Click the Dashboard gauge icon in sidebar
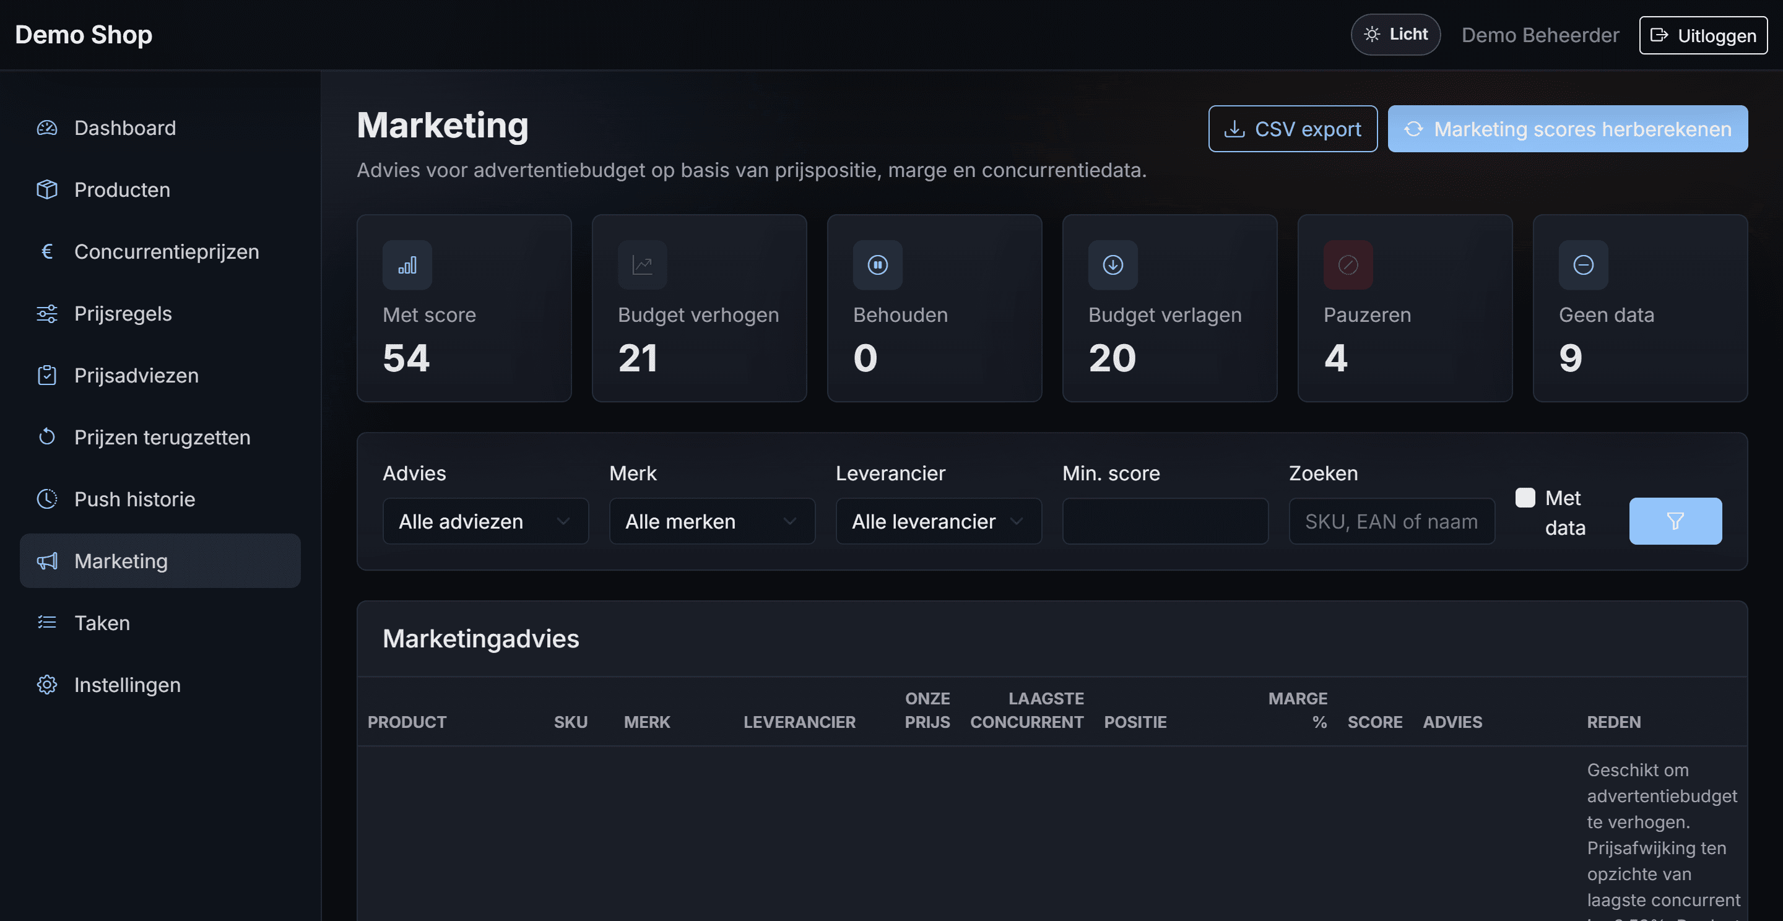Screen dimensions: 1783x921 tap(46, 128)
